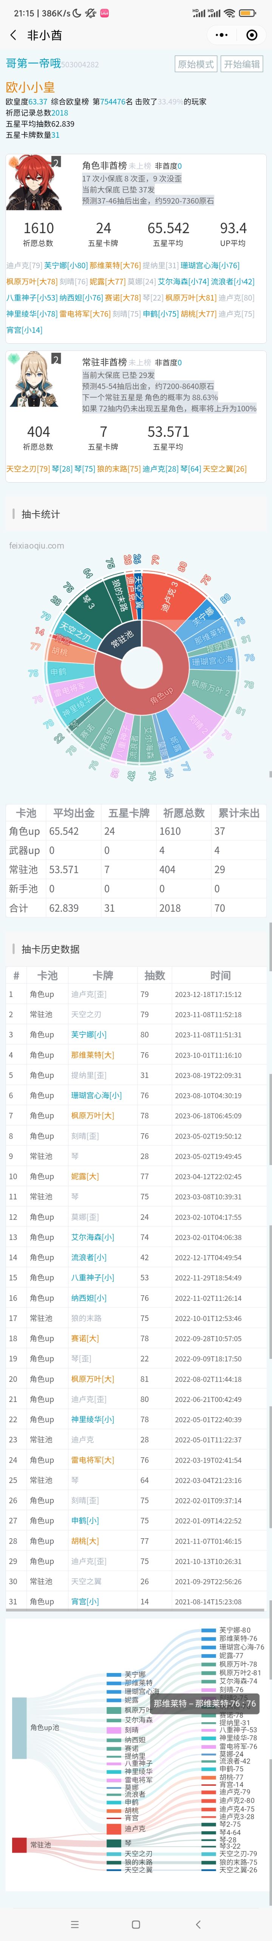Viewport: 272px width, 1941px height.
Task: Click 八重神子[小] in history row 15
Action: [x=93, y=1277]
